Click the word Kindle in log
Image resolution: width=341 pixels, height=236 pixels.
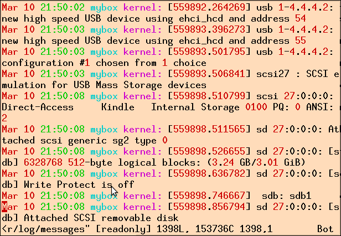click(118, 107)
